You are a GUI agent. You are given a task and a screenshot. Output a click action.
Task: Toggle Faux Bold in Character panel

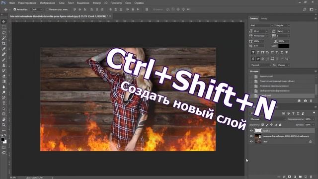(x=253, y=52)
